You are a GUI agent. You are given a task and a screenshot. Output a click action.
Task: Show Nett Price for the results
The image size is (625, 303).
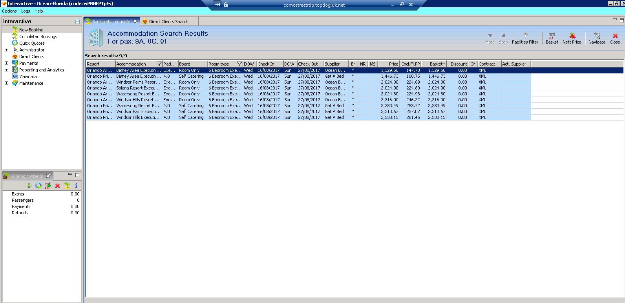click(x=572, y=38)
